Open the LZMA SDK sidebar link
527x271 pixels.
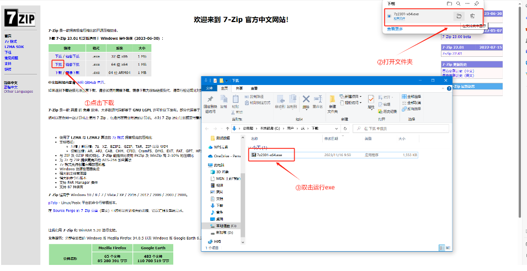coord(14,47)
